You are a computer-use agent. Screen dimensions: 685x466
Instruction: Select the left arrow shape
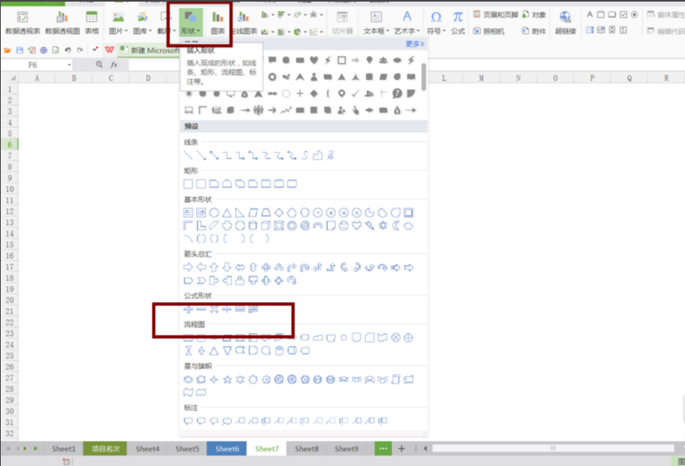[x=201, y=267]
